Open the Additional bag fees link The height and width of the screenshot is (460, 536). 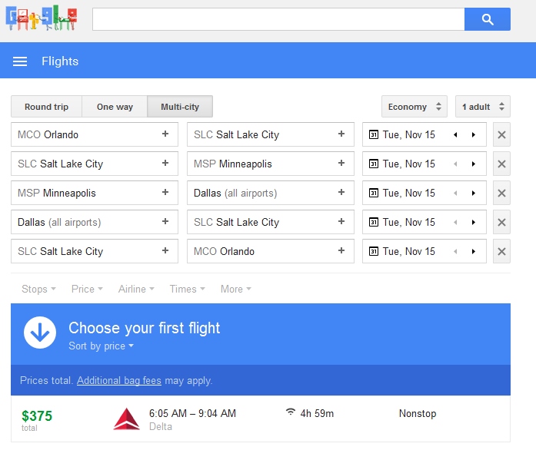pos(118,381)
